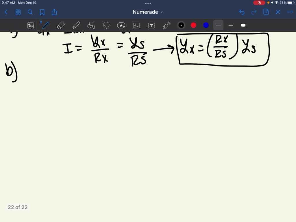Open the share/export menu
This screenshot has height=222, width=296.
54,12
